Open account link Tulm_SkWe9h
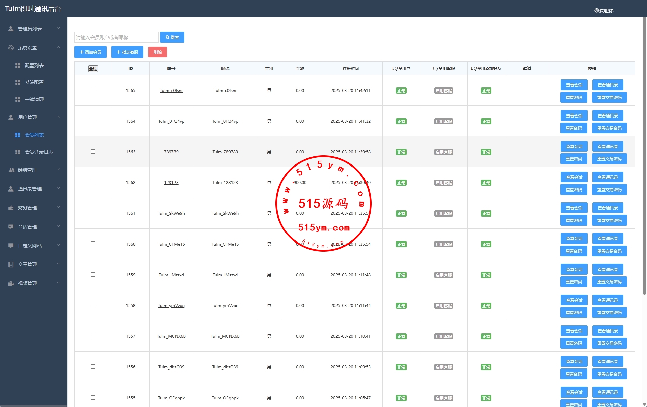647x407 pixels. [171, 213]
